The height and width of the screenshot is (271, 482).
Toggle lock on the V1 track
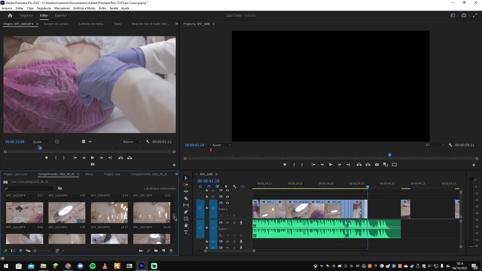(207, 208)
